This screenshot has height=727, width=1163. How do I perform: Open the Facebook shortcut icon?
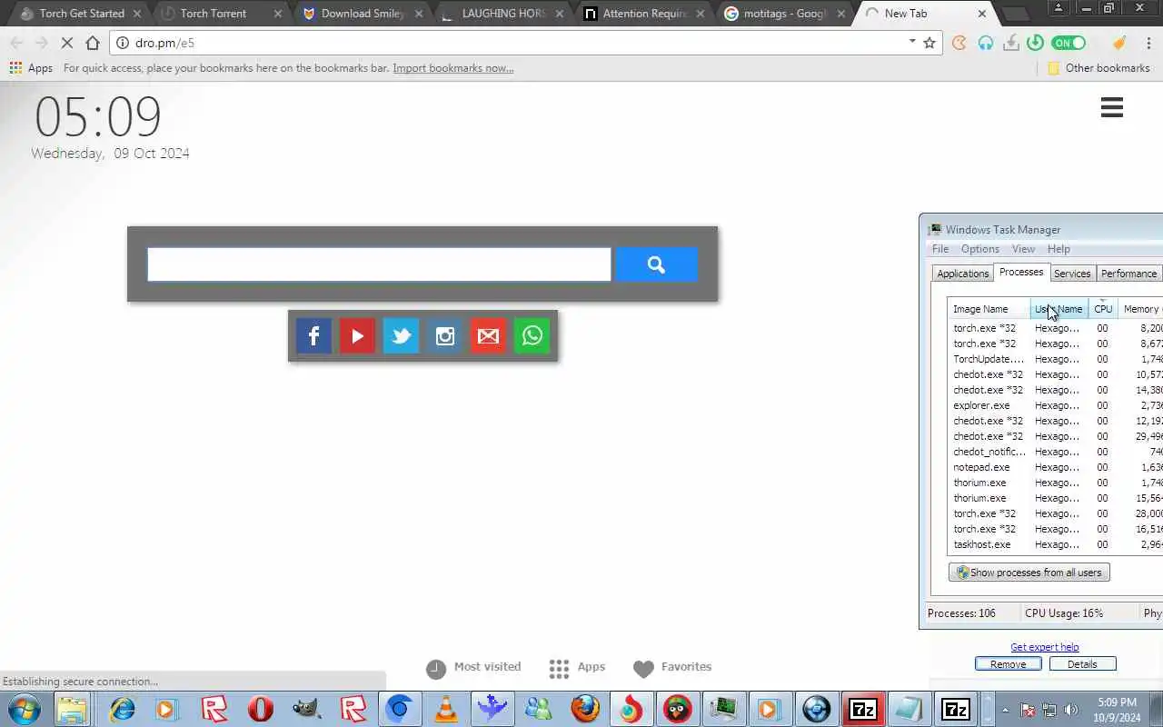(313, 336)
